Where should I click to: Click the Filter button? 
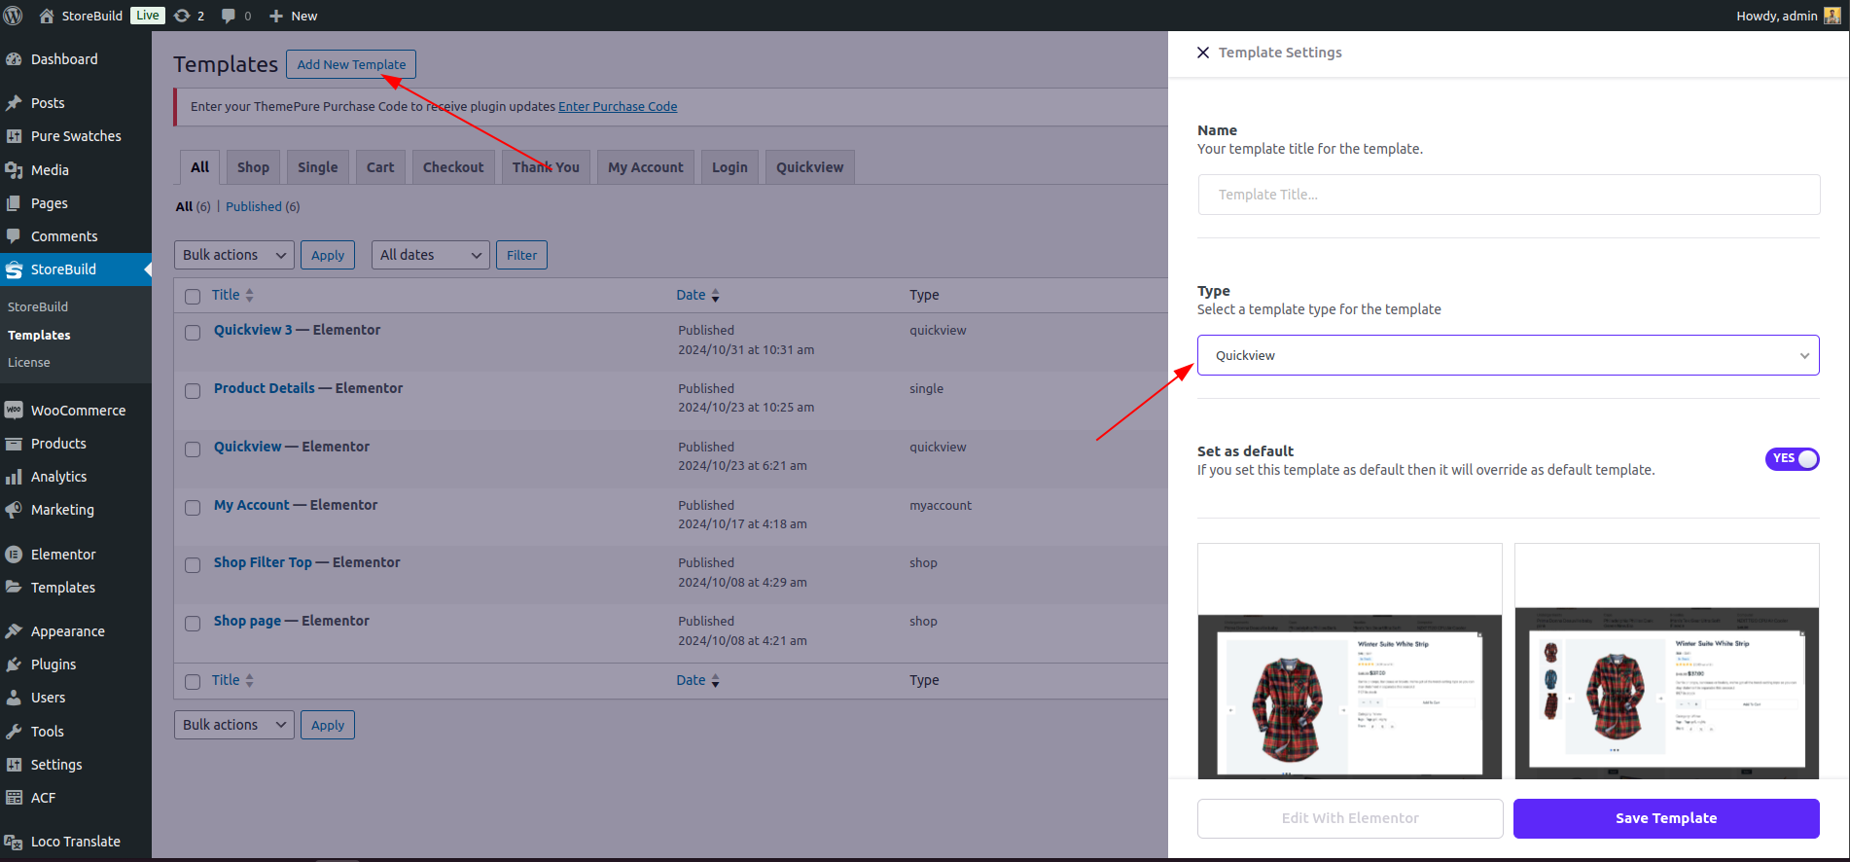pyautogui.click(x=521, y=255)
